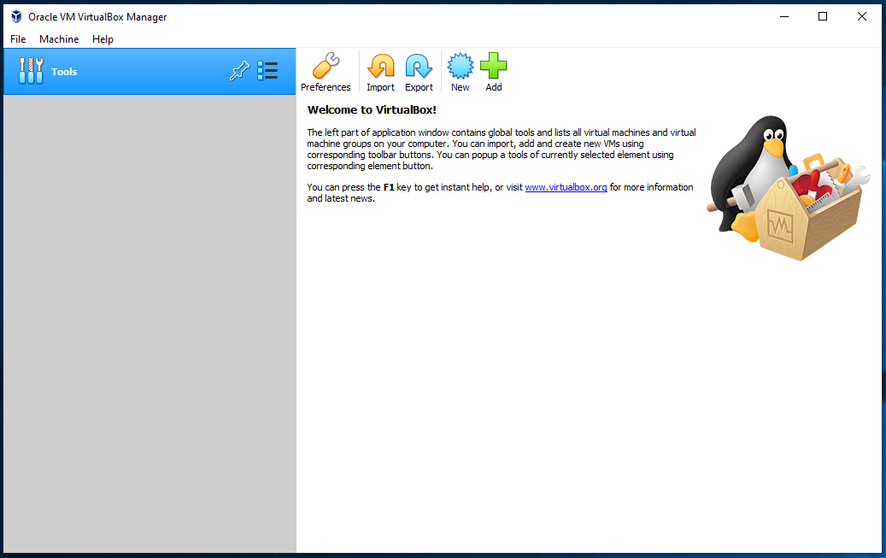Image resolution: width=886 pixels, height=558 pixels.
Task: Open the Machine menu
Action: (59, 39)
